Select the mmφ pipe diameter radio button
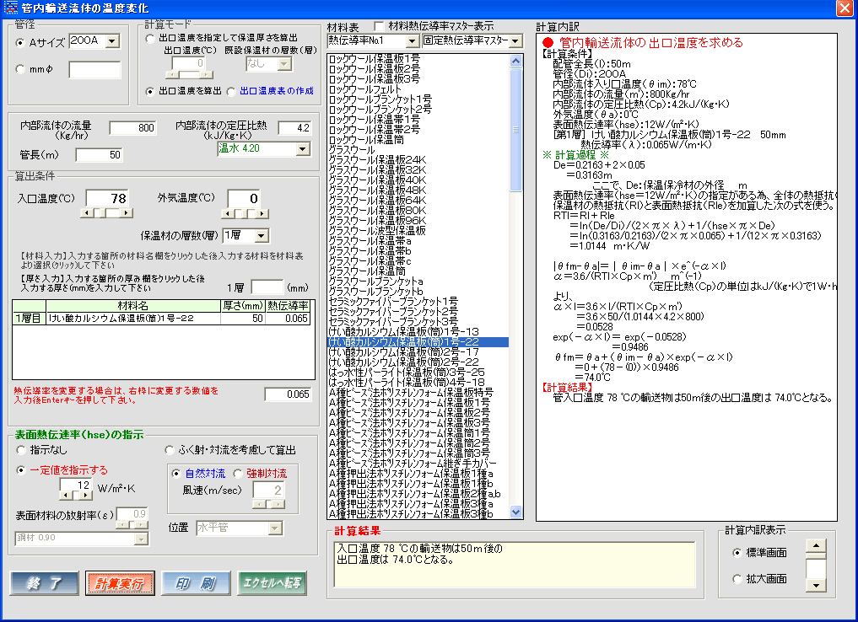858x622 pixels. (x=21, y=70)
